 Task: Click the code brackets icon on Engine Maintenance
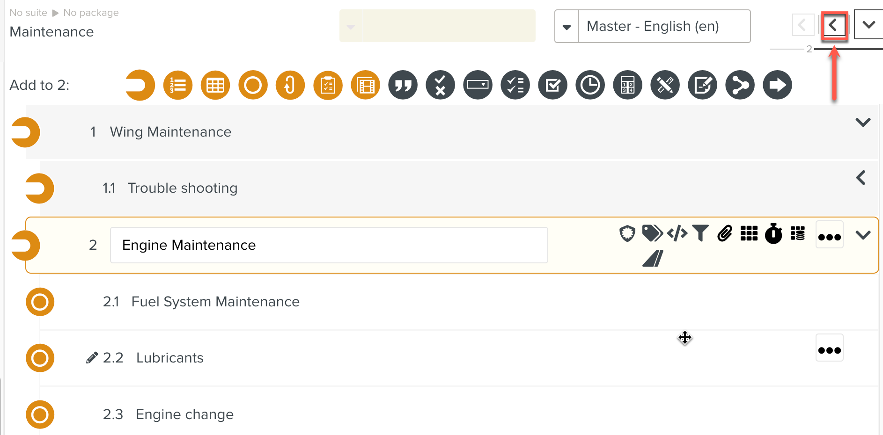click(677, 233)
